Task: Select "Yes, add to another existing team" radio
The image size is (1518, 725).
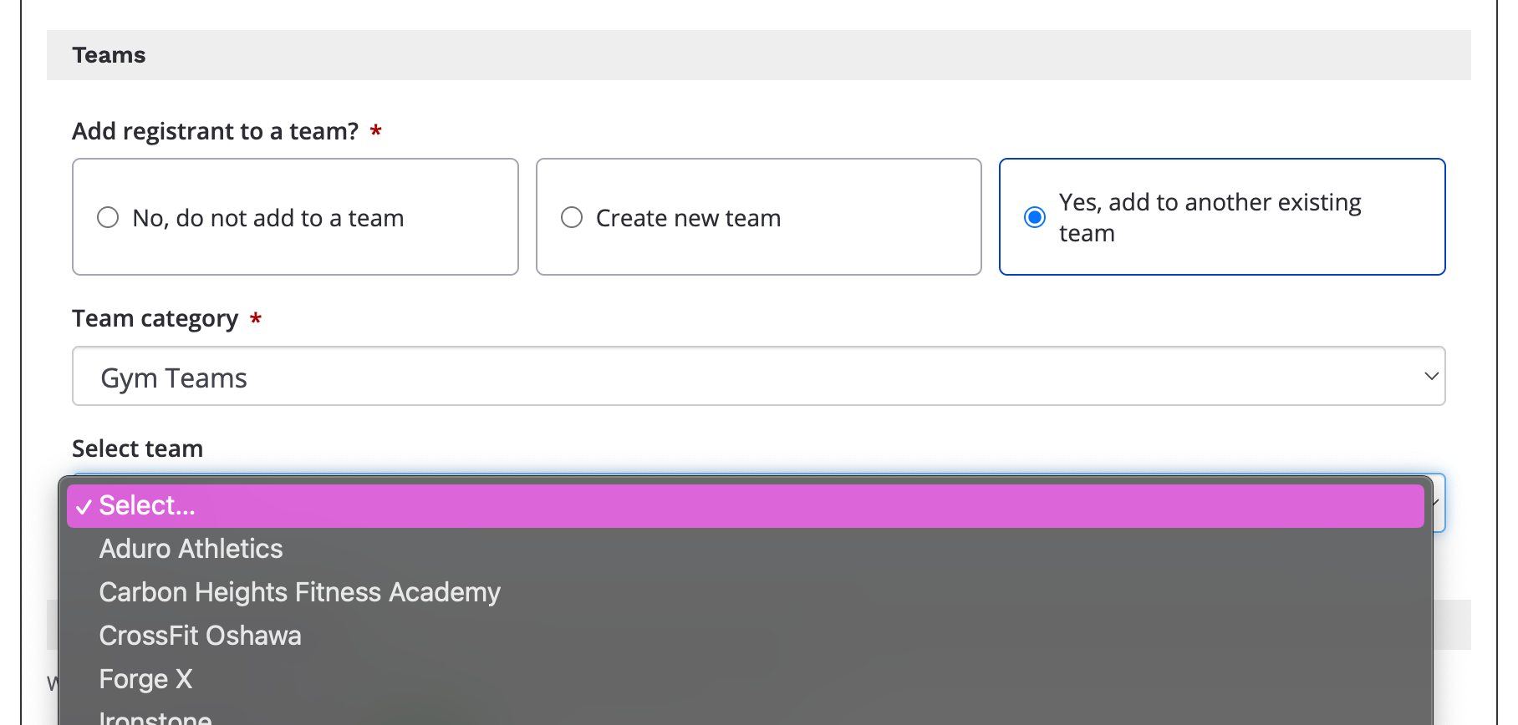Action: [x=1035, y=217]
